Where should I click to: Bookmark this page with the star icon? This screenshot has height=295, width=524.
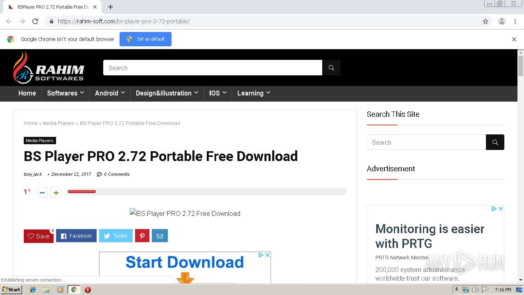point(486,21)
